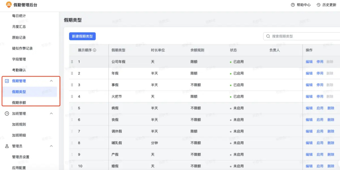The width and height of the screenshot is (340, 170).
Task: Click 启用 for the 调休假 row
Action: click(x=320, y=131)
